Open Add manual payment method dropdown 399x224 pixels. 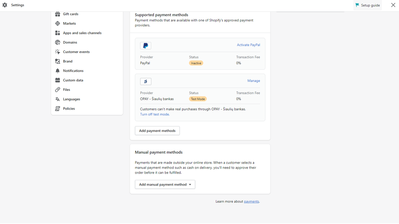165,184
